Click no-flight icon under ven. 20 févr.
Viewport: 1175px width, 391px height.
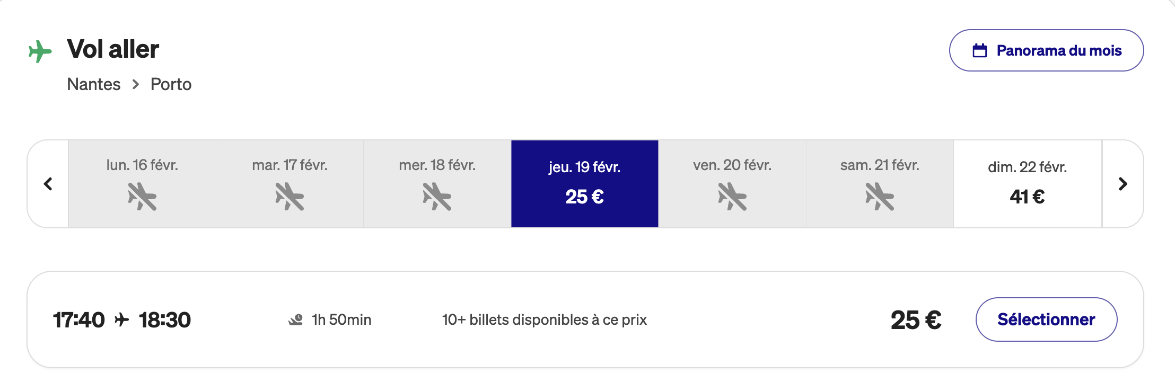click(732, 197)
